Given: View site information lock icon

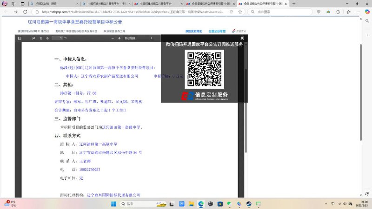Looking at the screenshot, I should (x=37, y=12).
